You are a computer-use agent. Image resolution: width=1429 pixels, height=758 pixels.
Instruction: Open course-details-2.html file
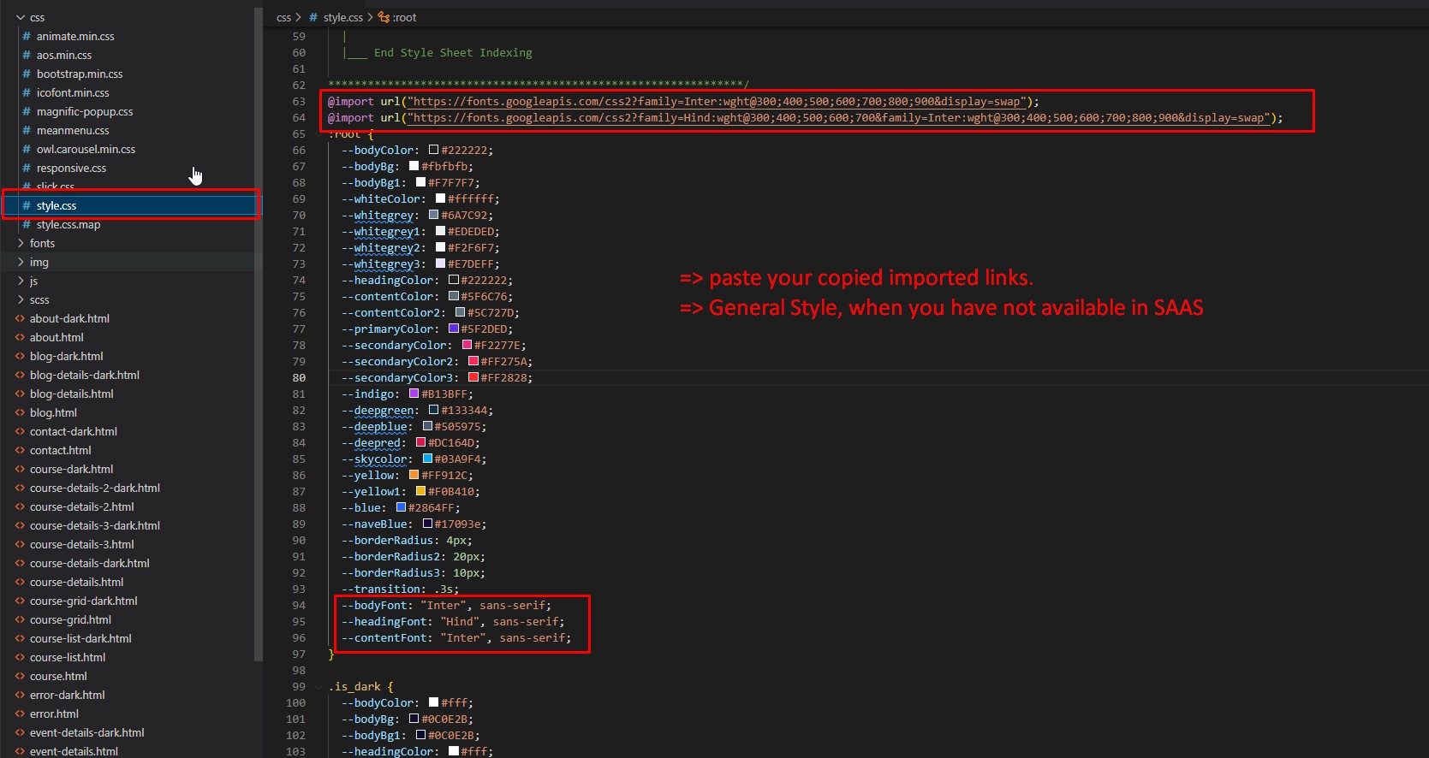pyautogui.click(x=81, y=506)
